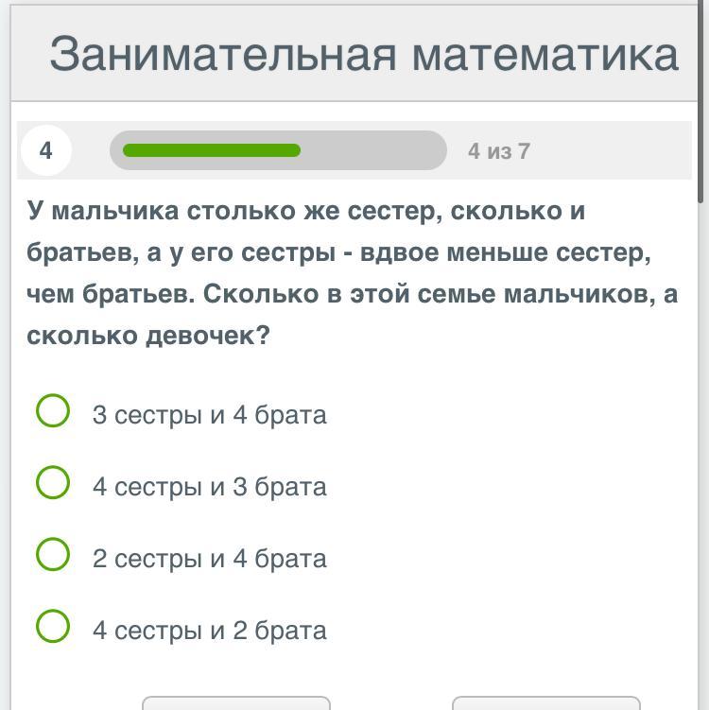Choose the '4 сестры и 3 брата' radio button
This screenshot has height=710, width=709.
53,483
